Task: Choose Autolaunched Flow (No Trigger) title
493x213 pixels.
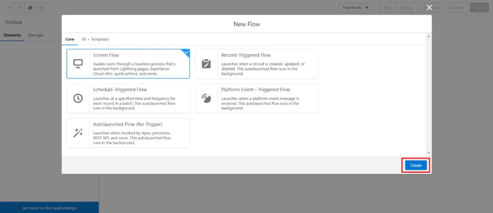Action: click(128, 124)
